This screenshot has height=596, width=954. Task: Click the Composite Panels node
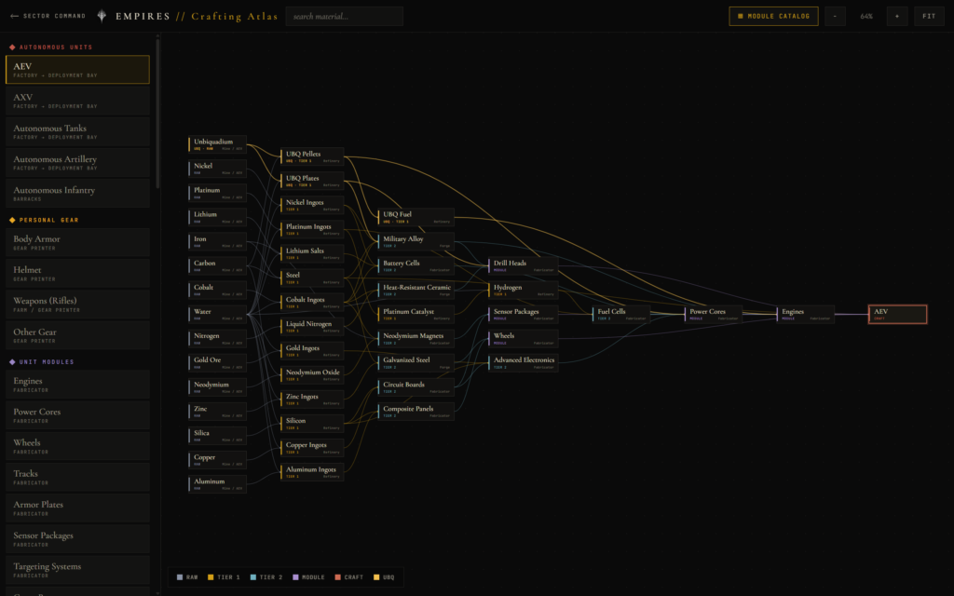pyautogui.click(x=416, y=412)
